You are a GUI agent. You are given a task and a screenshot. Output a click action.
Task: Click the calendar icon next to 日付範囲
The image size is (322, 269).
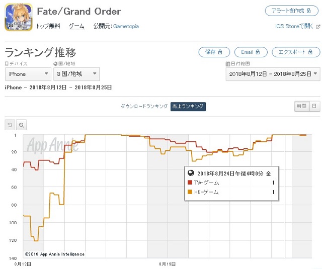pos(228,64)
